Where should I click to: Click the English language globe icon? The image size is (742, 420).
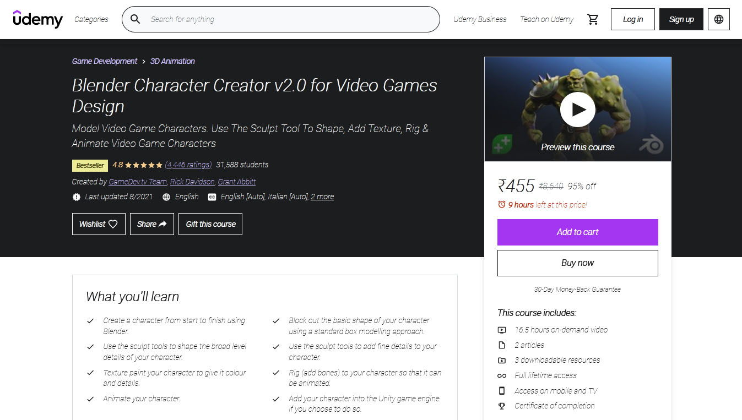tap(166, 197)
